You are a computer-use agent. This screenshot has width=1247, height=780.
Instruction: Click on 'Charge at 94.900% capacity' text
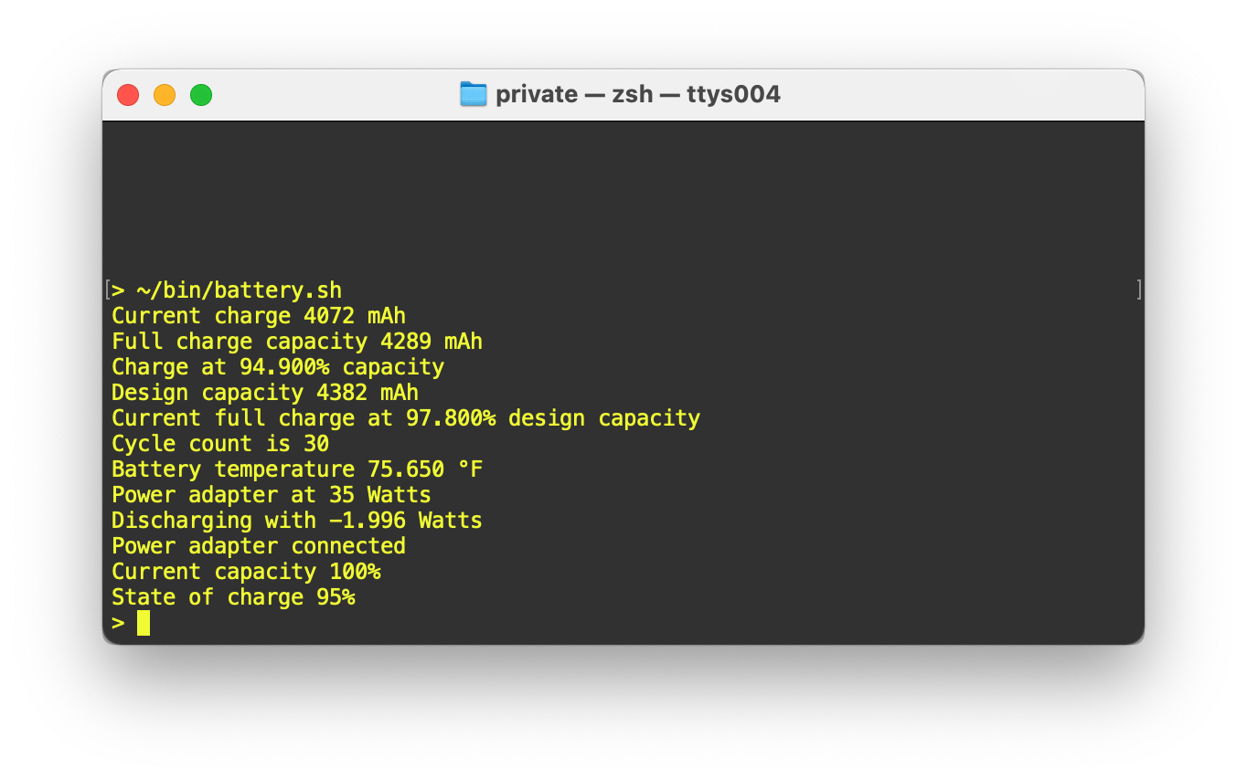tap(278, 367)
